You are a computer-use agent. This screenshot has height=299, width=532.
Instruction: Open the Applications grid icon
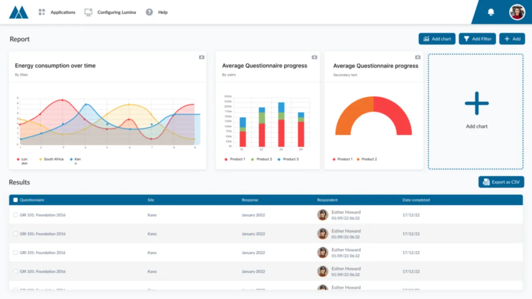(x=42, y=12)
